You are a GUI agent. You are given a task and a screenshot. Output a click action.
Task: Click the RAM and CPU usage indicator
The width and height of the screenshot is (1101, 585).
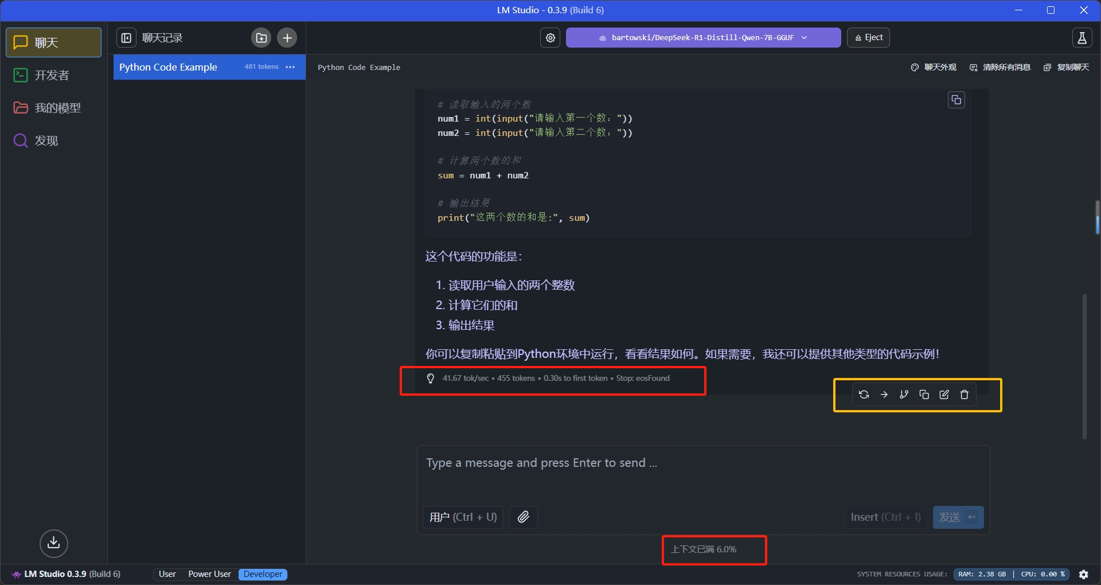coord(1012,574)
